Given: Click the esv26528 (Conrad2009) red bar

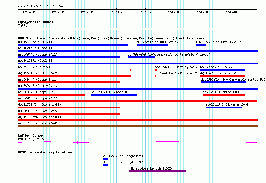Looking at the screenshot, I should [224, 95].
